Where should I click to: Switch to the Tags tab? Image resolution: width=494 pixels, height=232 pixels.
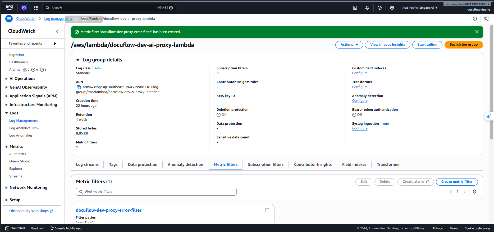(113, 165)
